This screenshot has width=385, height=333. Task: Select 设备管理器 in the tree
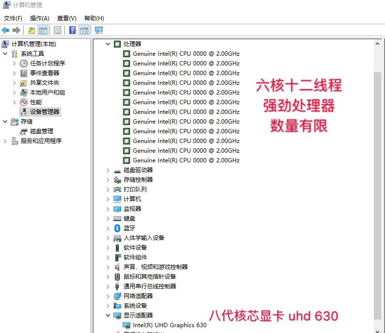tap(45, 112)
